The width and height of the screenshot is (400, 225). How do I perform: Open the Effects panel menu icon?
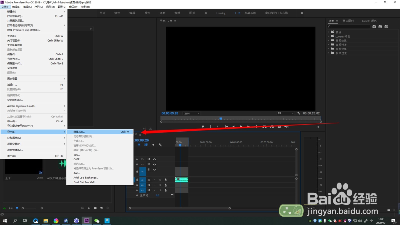(337, 21)
